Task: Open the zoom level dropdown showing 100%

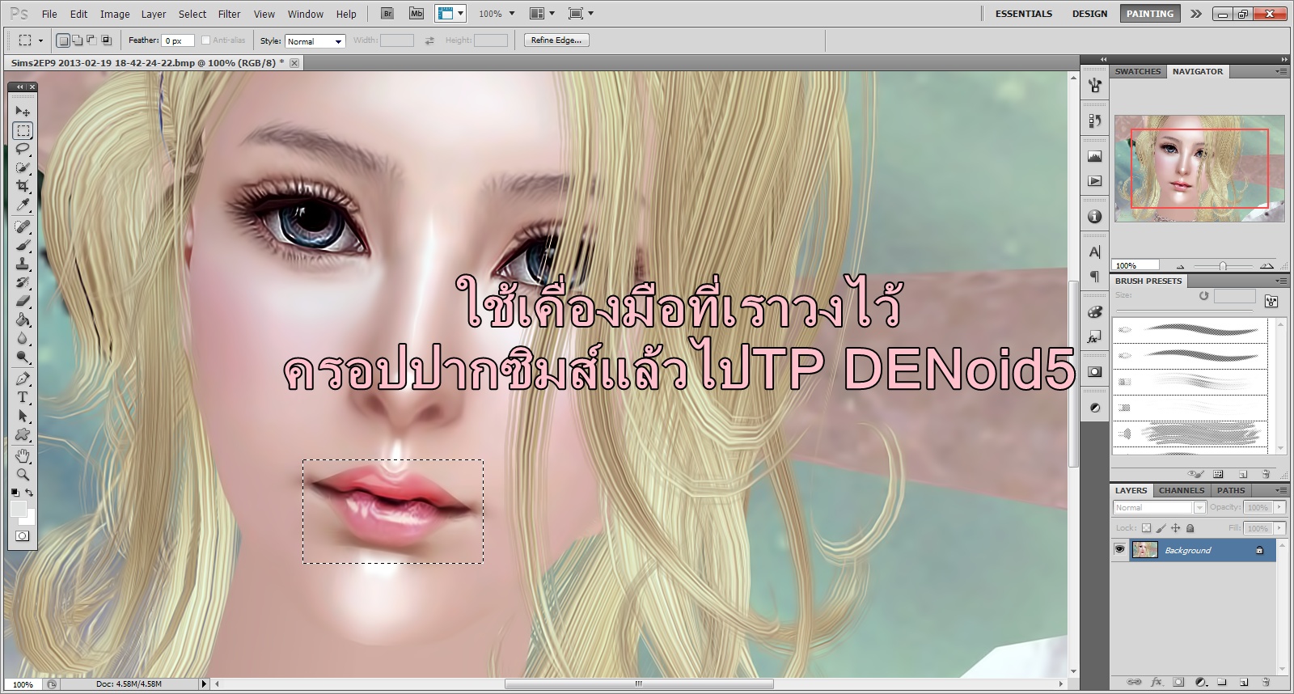Action: pos(496,14)
